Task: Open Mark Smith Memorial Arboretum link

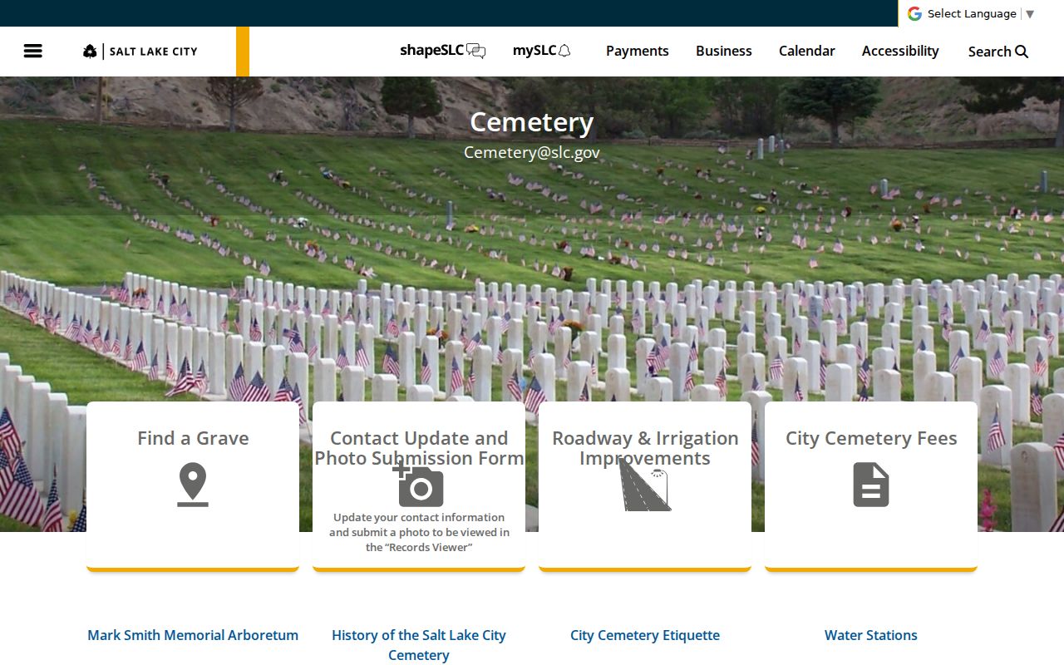Action: point(193,635)
